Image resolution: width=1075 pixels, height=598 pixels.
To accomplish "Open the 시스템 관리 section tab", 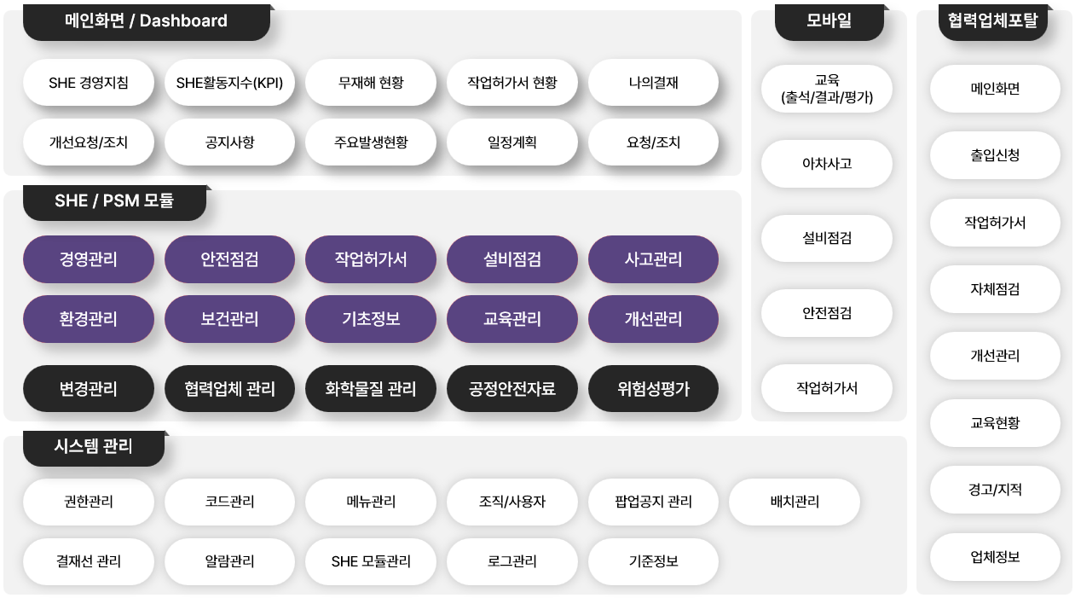I will [94, 447].
